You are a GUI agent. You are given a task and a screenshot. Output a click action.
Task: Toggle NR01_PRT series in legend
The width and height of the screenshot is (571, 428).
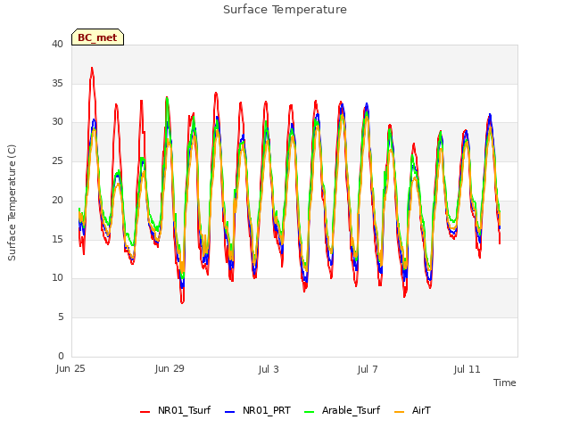(x=258, y=410)
